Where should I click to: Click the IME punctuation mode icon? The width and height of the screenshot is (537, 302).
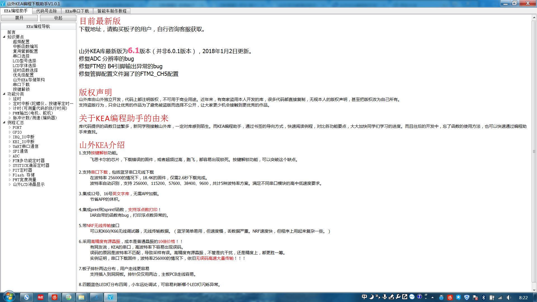(378, 297)
